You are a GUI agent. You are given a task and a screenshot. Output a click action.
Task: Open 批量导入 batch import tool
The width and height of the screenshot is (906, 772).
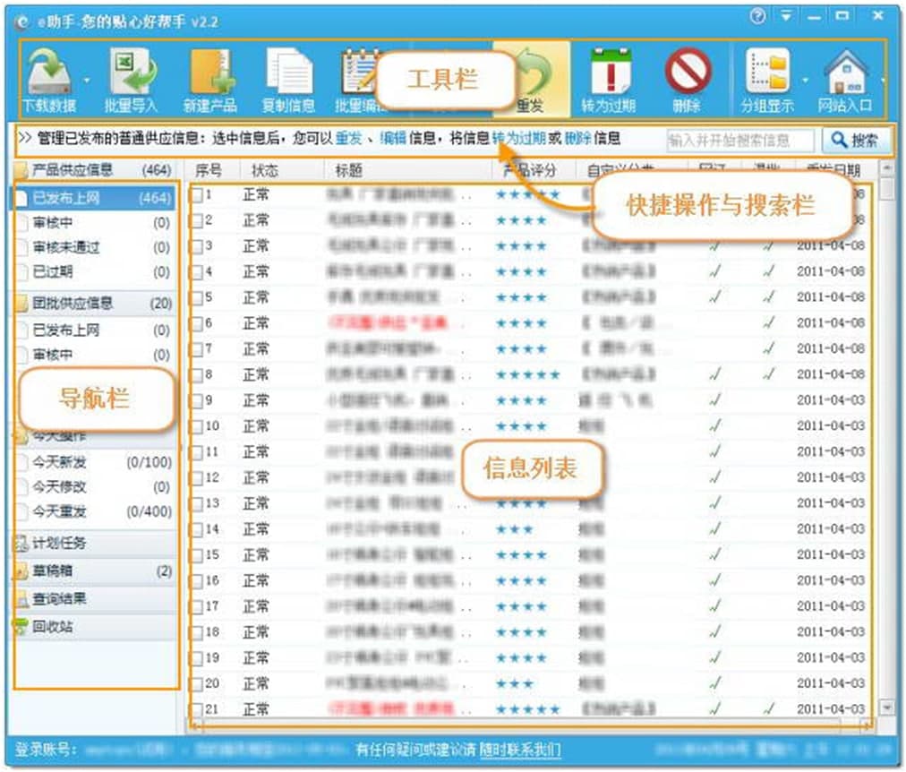(132, 73)
